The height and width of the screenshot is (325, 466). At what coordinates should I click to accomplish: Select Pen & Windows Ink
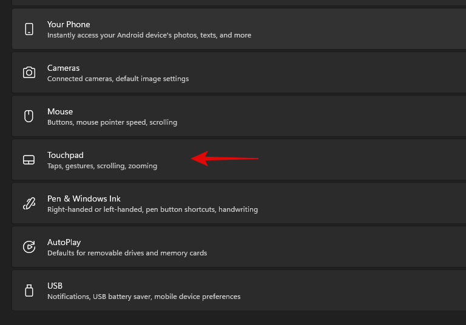point(84,199)
